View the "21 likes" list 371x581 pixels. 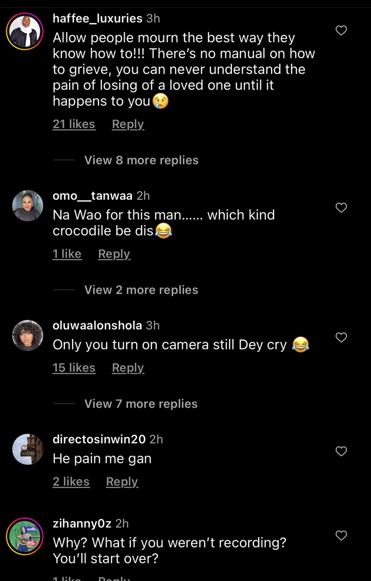pos(74,124)
